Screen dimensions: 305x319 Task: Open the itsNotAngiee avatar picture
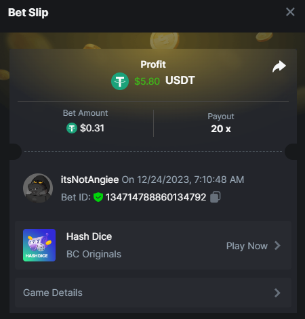(38, 188)
